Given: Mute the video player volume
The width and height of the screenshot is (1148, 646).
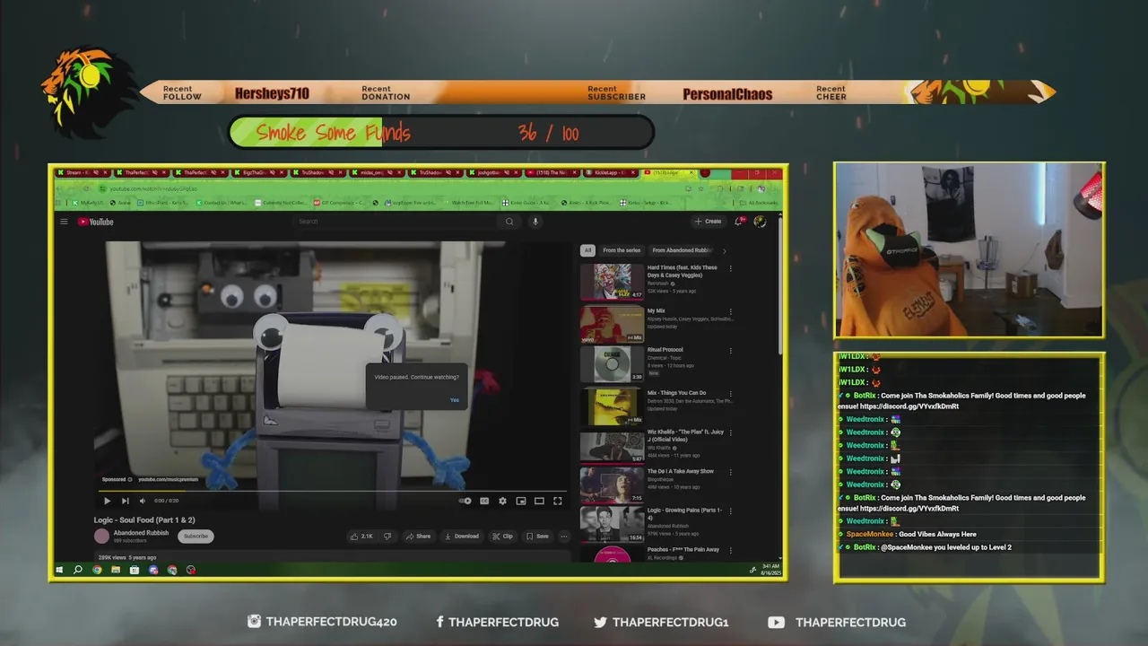Looking at the screenshot, I should coord(142,501).
